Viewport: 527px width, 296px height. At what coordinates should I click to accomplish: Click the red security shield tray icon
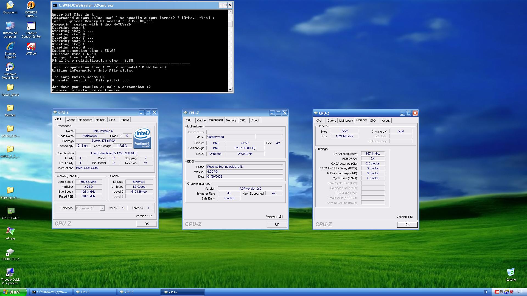click(511, 292)
